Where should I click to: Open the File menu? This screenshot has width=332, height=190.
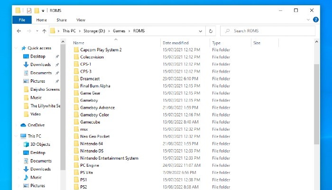pyautogui.click(x=22, y=20)
